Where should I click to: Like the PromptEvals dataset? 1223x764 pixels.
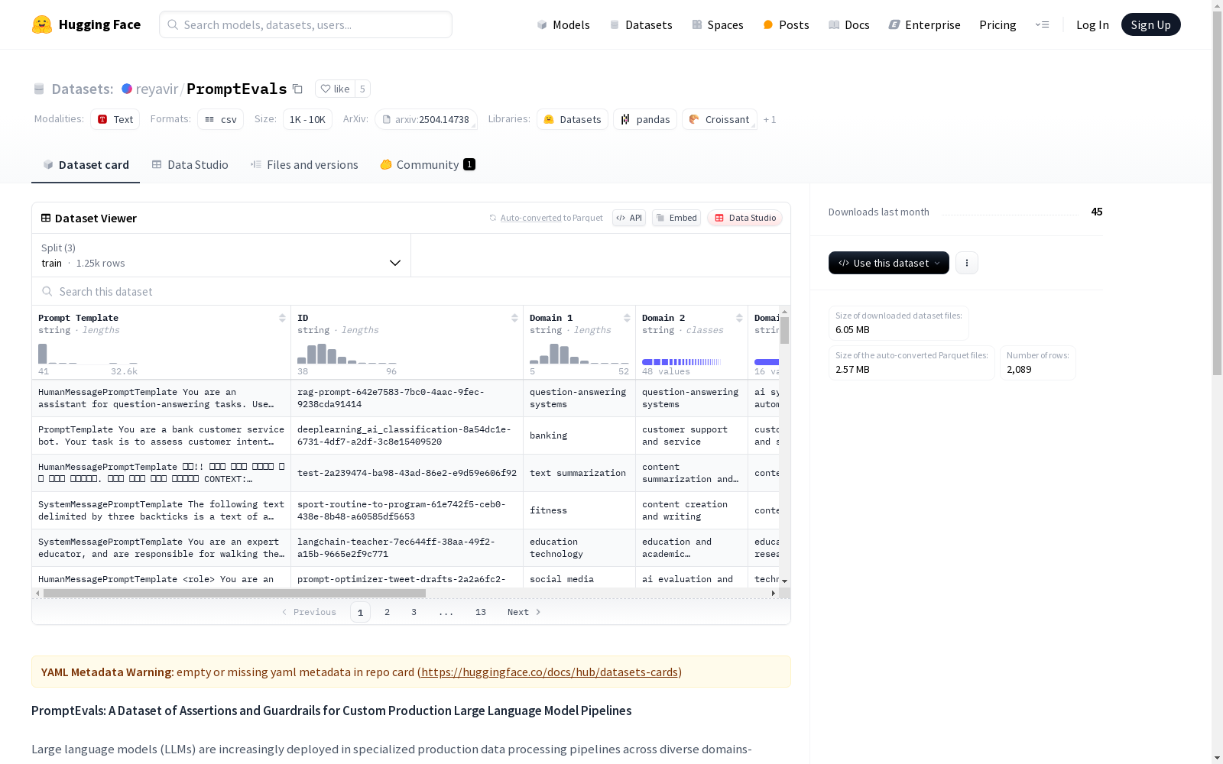[335, 89]
